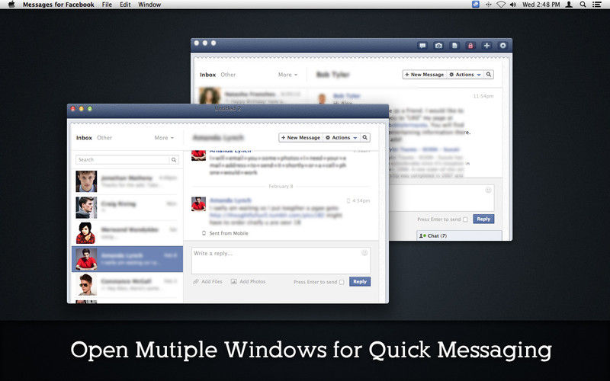The height and width of the screenshot is (381, 610).
Task: Switch to the Inbox tab in back window
Action: pos(207,75)
